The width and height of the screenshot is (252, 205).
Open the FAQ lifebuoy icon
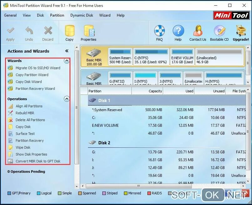[159, 31]
